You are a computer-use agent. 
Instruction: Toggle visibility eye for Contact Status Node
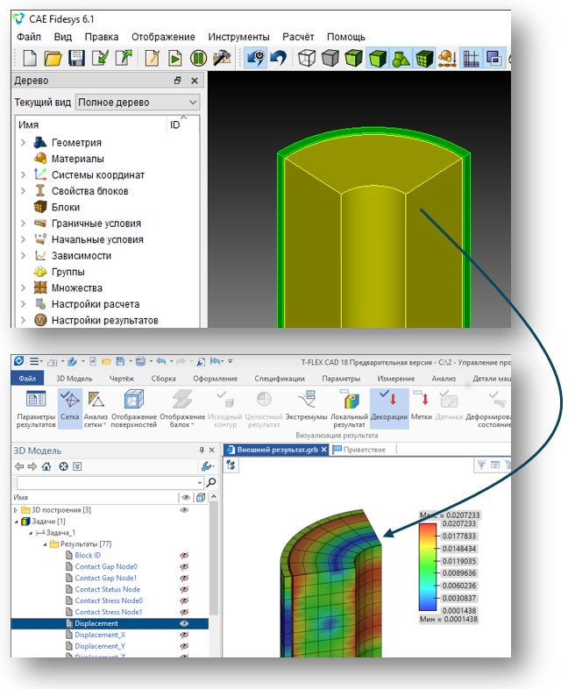click(x=184, y=590)
